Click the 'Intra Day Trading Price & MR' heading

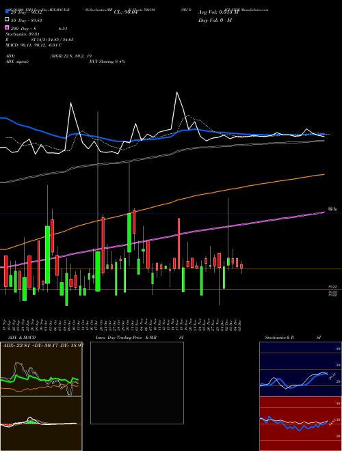126,338
